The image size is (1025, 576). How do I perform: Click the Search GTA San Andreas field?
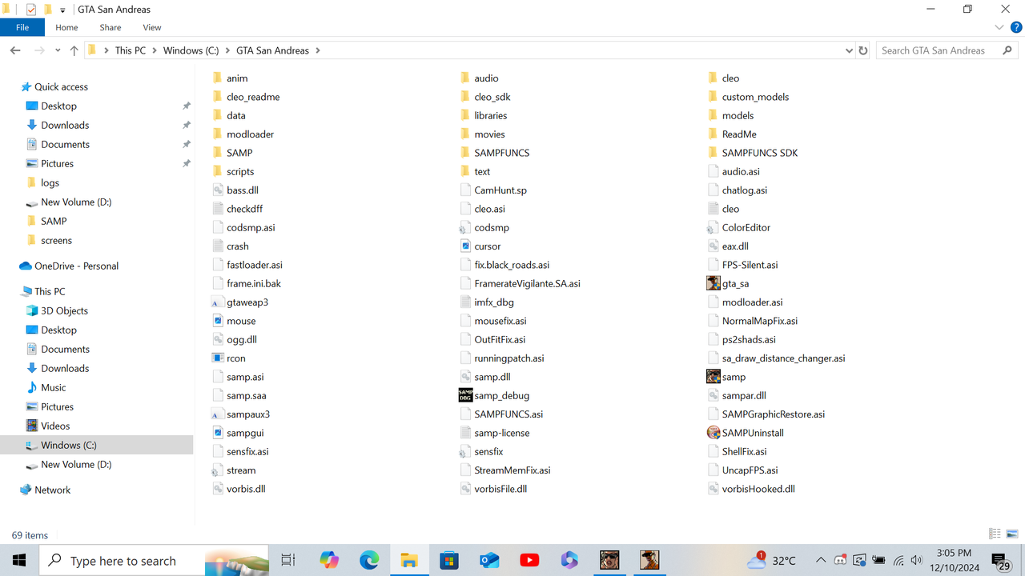click(948, 50)
